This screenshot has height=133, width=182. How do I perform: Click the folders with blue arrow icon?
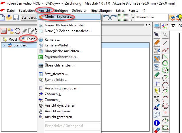tap(11, 31)
